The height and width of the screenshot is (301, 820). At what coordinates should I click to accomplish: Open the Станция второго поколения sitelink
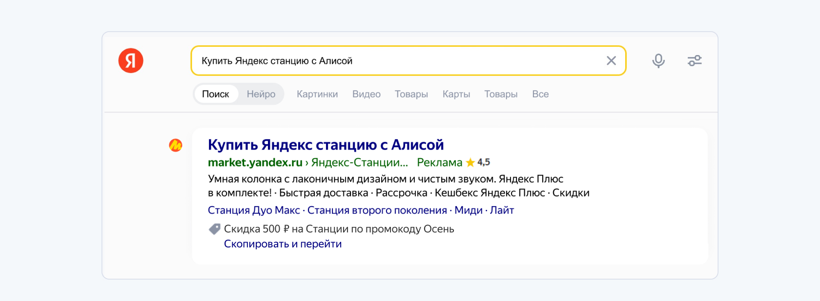click(377, 210)
